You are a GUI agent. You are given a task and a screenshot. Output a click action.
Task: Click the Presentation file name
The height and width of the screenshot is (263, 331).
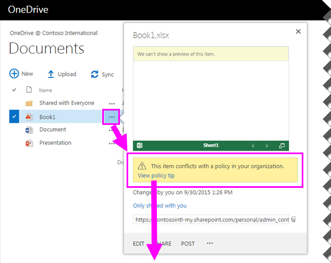55,143
